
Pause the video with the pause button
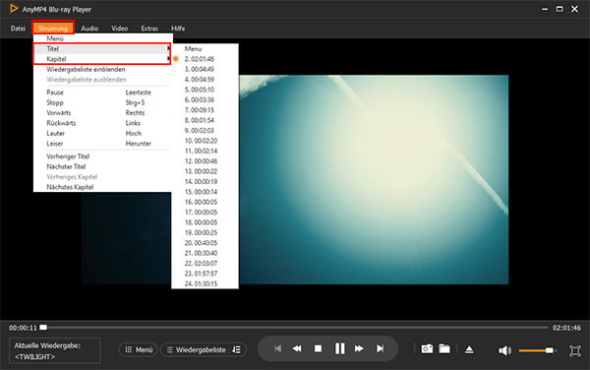click(339, 348)
